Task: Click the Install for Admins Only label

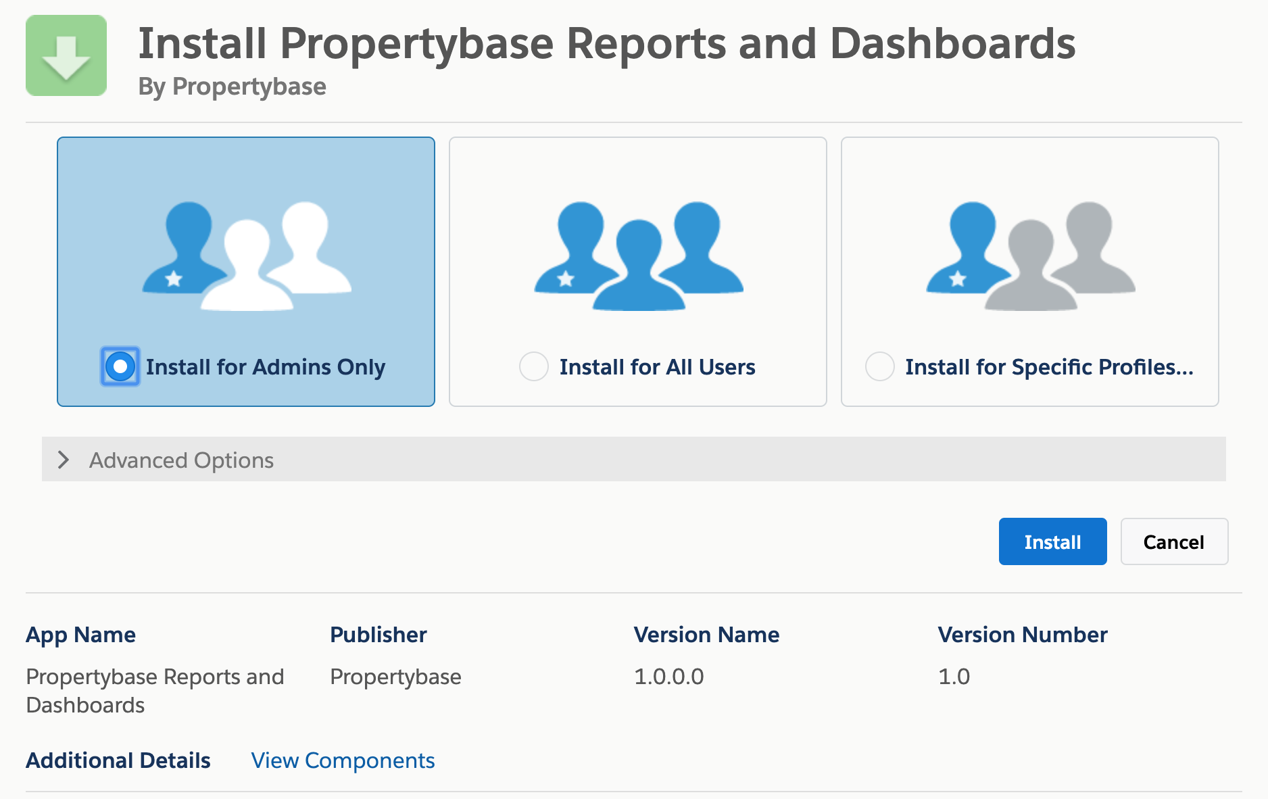Action: [x=266, y=367]
